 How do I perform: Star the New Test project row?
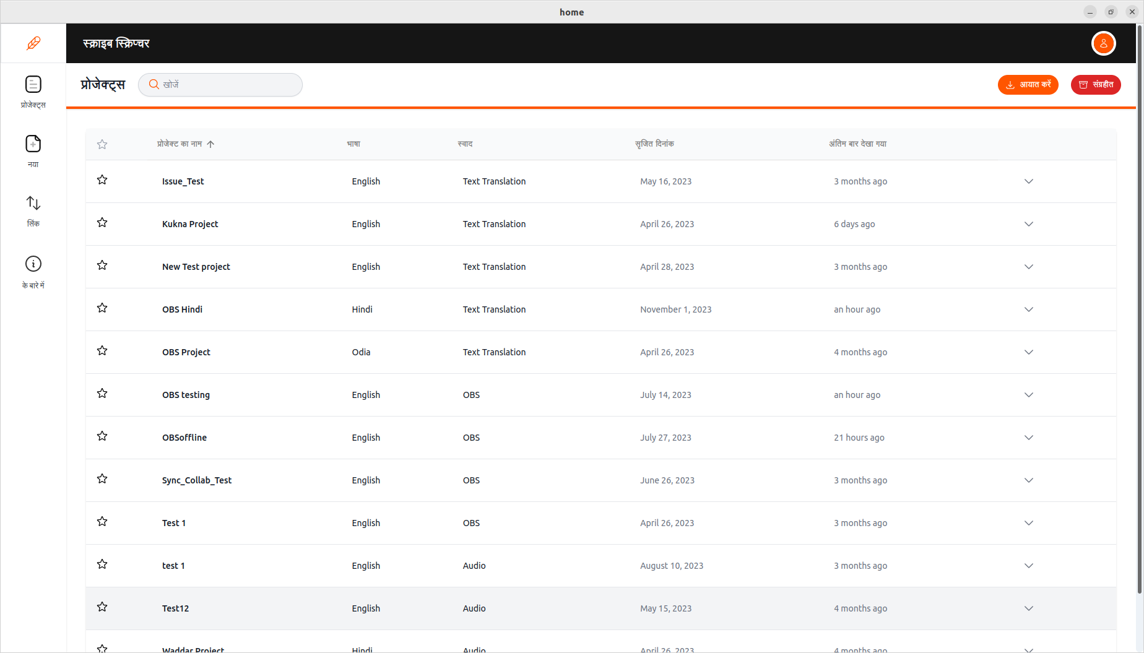pyautogui.click(x=102, y=266)
